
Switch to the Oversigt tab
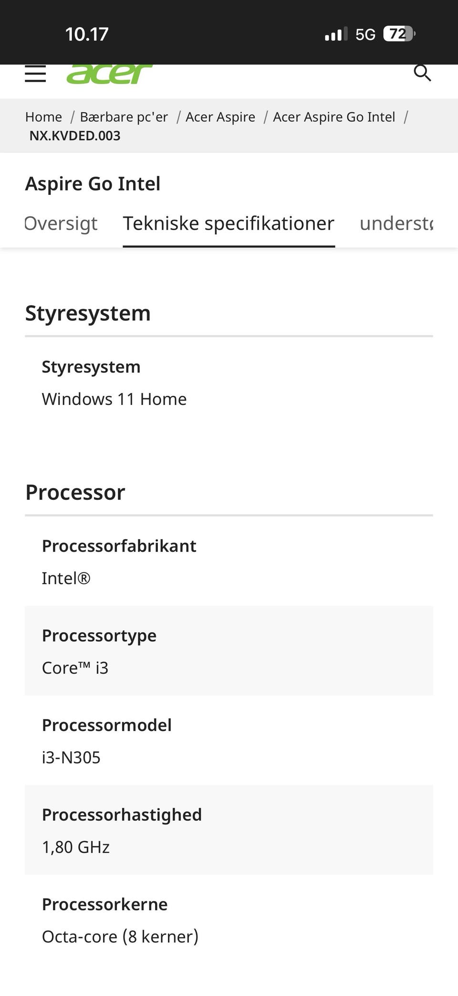pyautogui.click(x=61, y=223)
